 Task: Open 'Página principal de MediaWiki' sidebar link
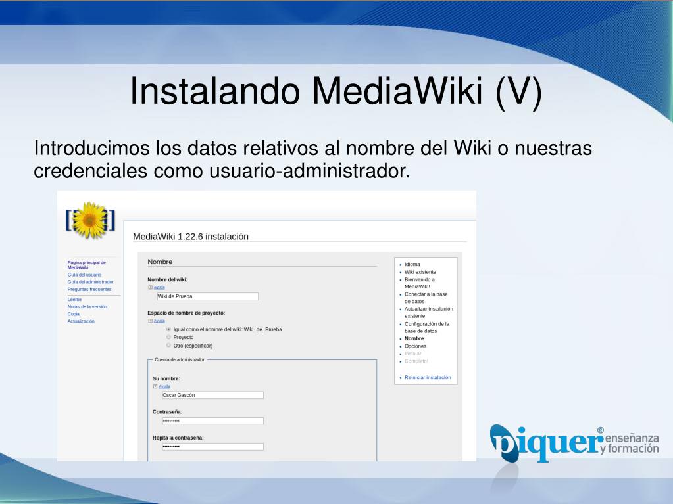click(87, 265)
